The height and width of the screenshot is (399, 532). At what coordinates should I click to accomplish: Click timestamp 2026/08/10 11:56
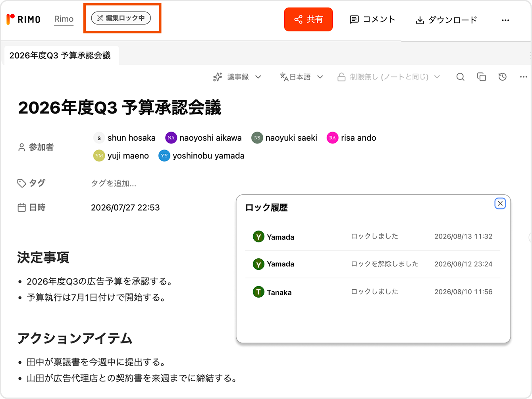(x=463, y=292)
